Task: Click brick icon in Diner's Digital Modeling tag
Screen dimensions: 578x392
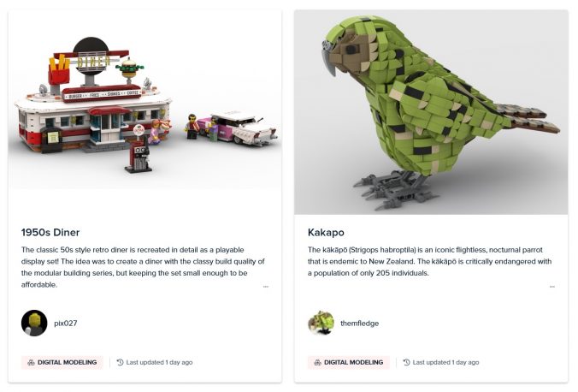Action: pos(32,362)
